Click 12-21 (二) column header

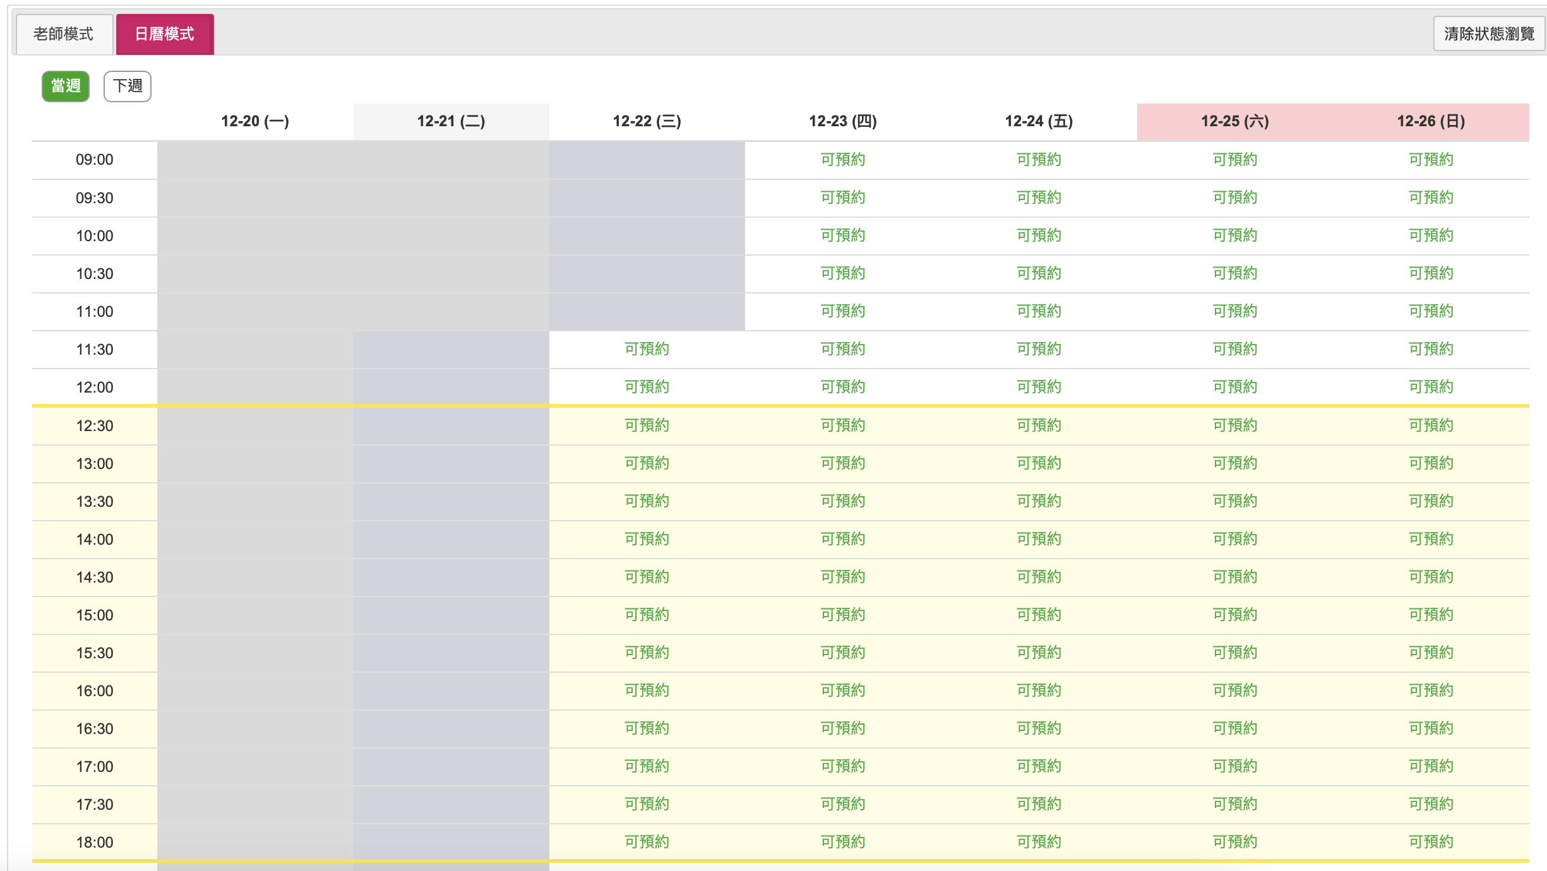click(451, 121)
